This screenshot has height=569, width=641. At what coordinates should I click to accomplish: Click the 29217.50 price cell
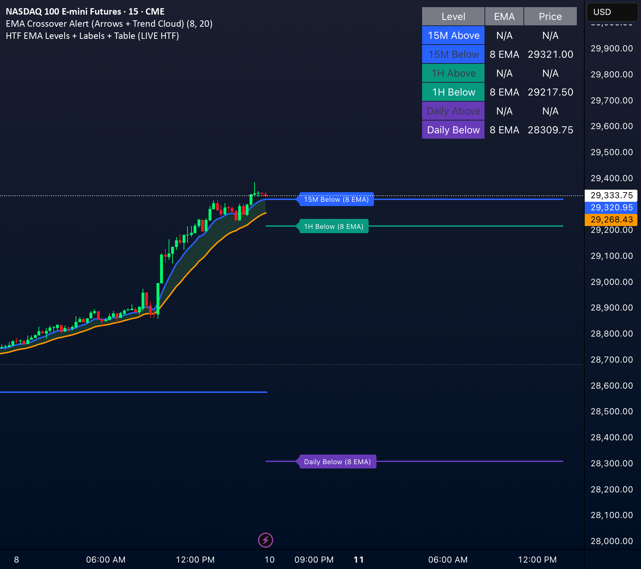tap(550, 92)
